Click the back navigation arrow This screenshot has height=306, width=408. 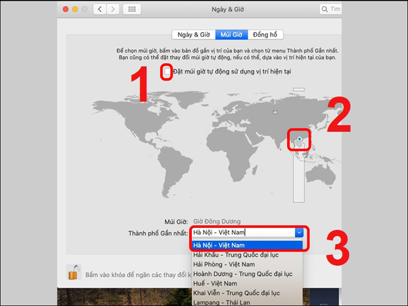click(101, 10)
